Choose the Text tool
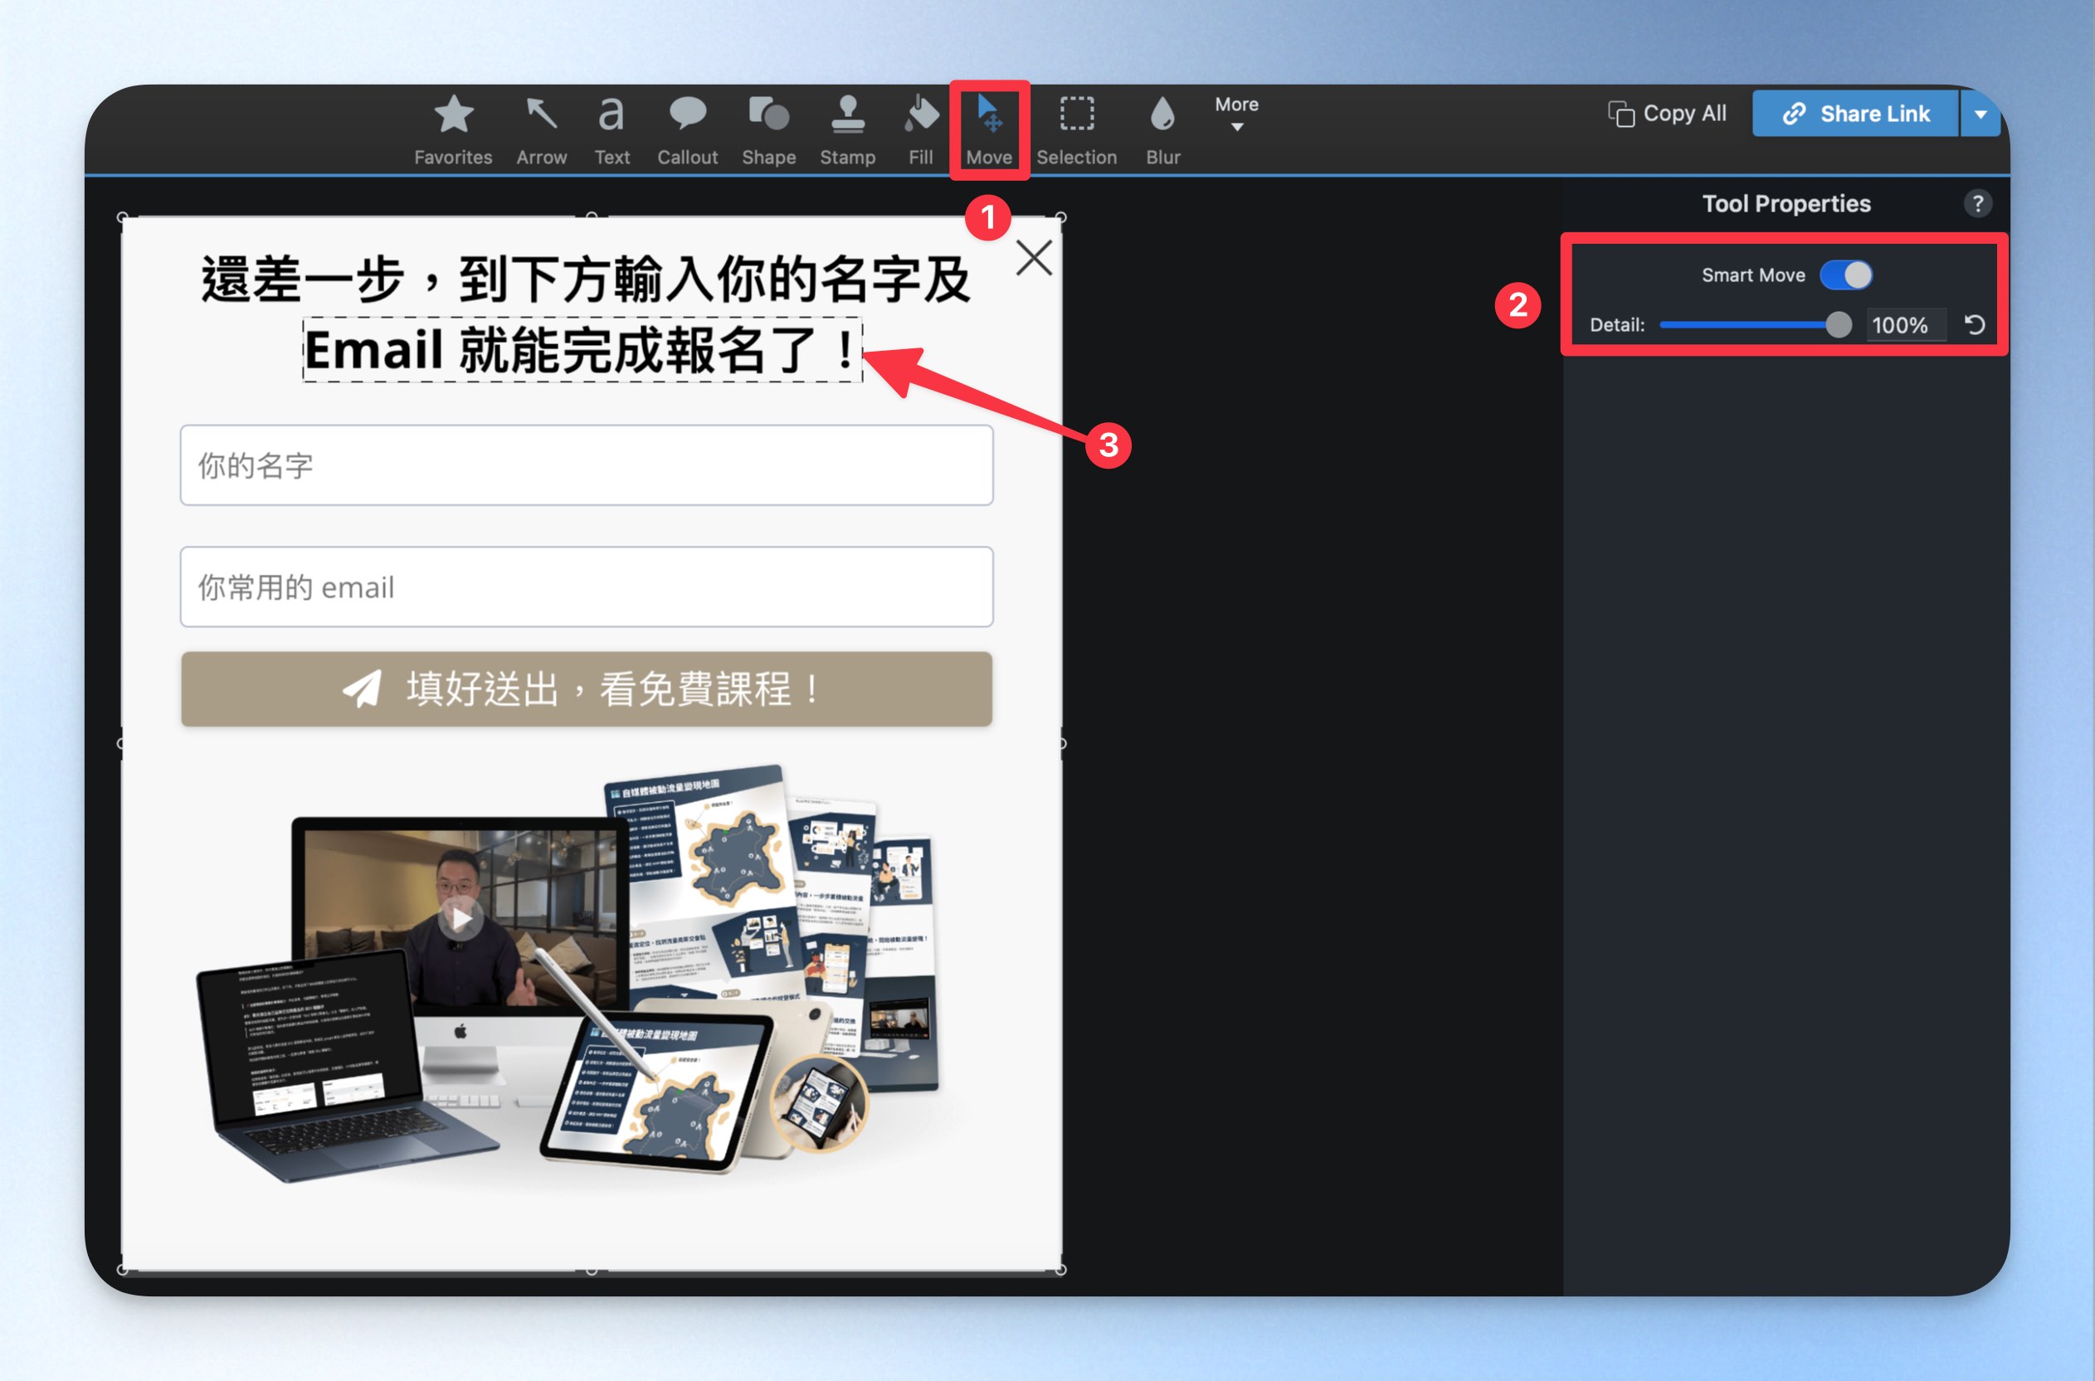This screenshot has height=1381, width=2095. coord(611,130)
